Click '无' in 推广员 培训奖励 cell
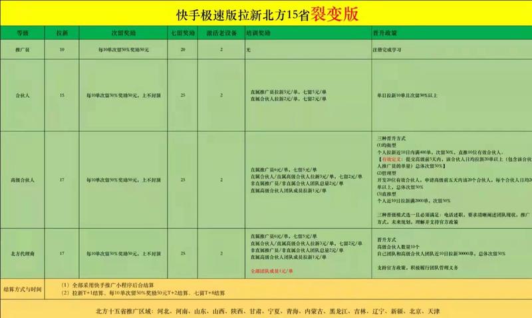This screenshot has width=532, height=318. click(248, 50)
